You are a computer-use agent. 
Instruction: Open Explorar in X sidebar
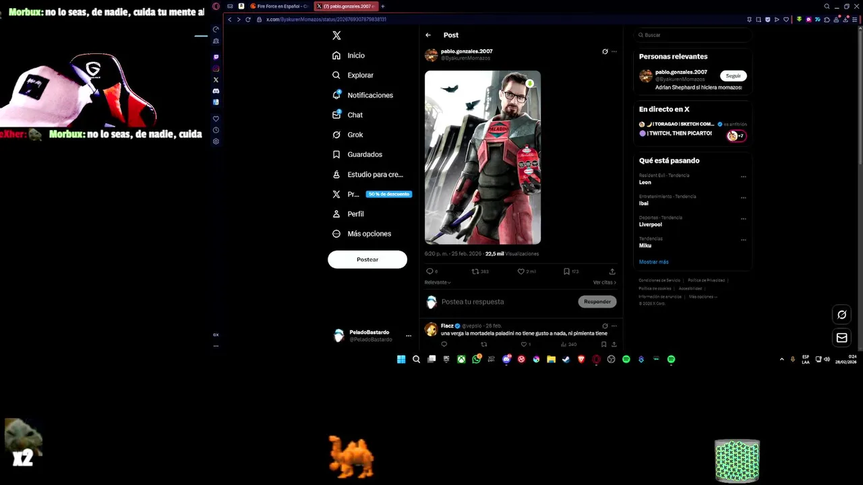(353, 75)
